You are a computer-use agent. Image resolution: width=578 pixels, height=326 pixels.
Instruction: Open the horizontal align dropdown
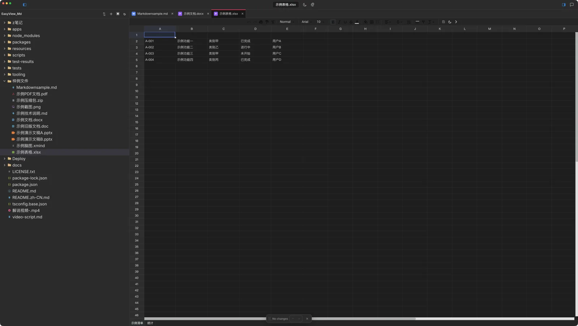pyautogui.click(x=388, y=22)
